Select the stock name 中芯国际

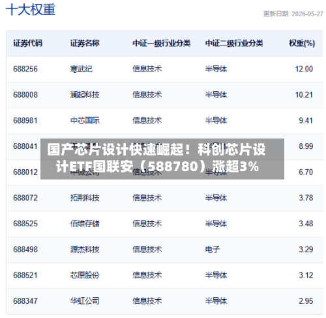[x=85, y=120]
